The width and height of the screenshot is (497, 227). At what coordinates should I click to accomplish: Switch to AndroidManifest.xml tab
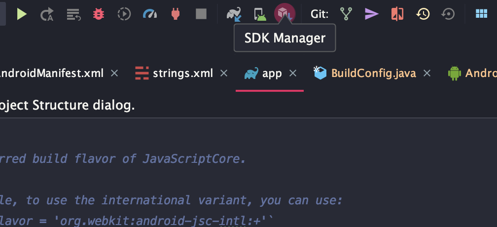[52, 74]
